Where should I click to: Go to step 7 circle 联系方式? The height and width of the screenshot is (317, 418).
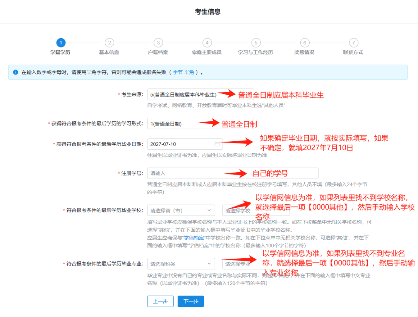353,42
